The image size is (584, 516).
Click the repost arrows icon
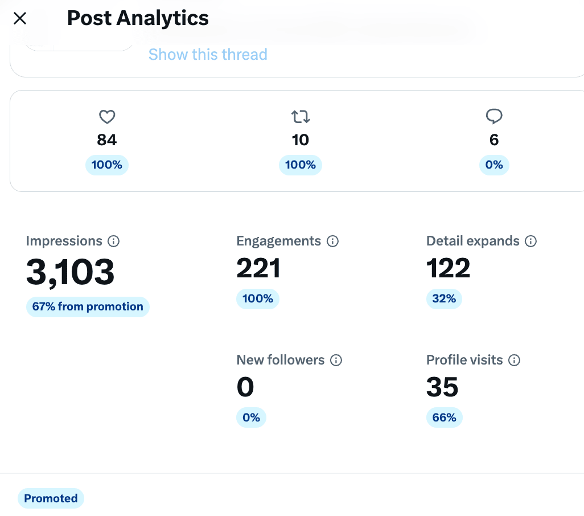coord(301,117)
